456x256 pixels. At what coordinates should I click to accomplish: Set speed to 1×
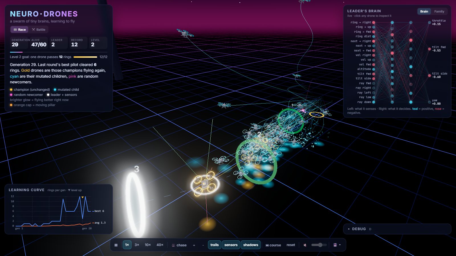click(x=127, y=245)
